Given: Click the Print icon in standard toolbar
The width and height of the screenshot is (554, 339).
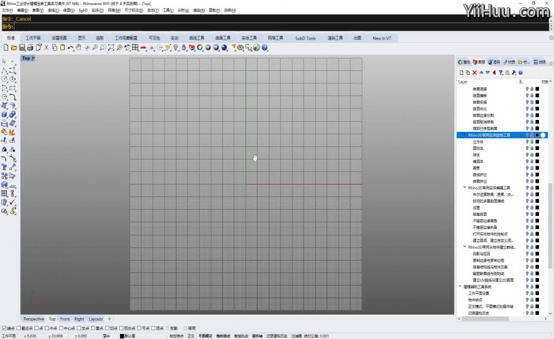Looking at the screenshot, I should (30, 48).
